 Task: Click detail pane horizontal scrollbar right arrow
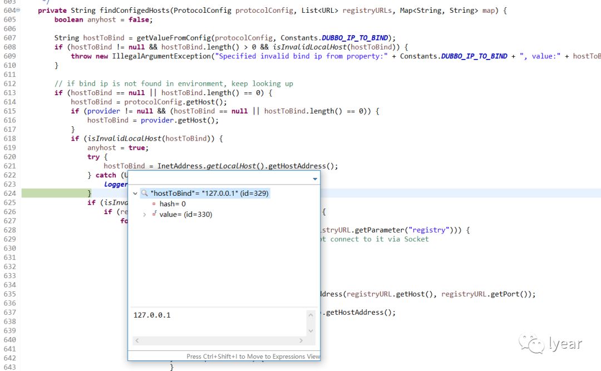tap(301, 340)
